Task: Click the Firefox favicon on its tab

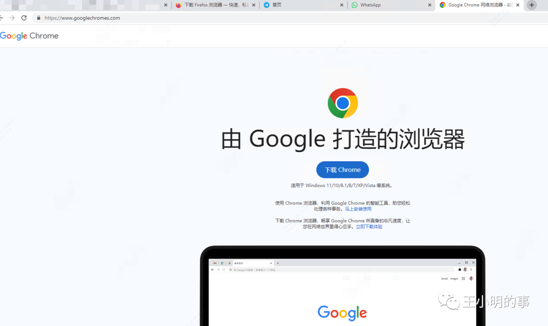Action: (179, 5)
